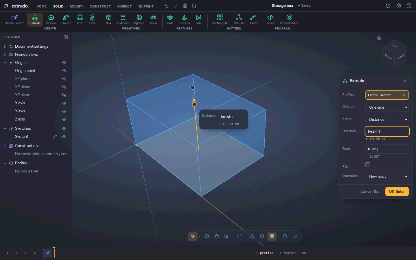The height and width of the screenshot is (260, 416).
Task: Select the Rib feature tool
Action: tap(199, 20)
